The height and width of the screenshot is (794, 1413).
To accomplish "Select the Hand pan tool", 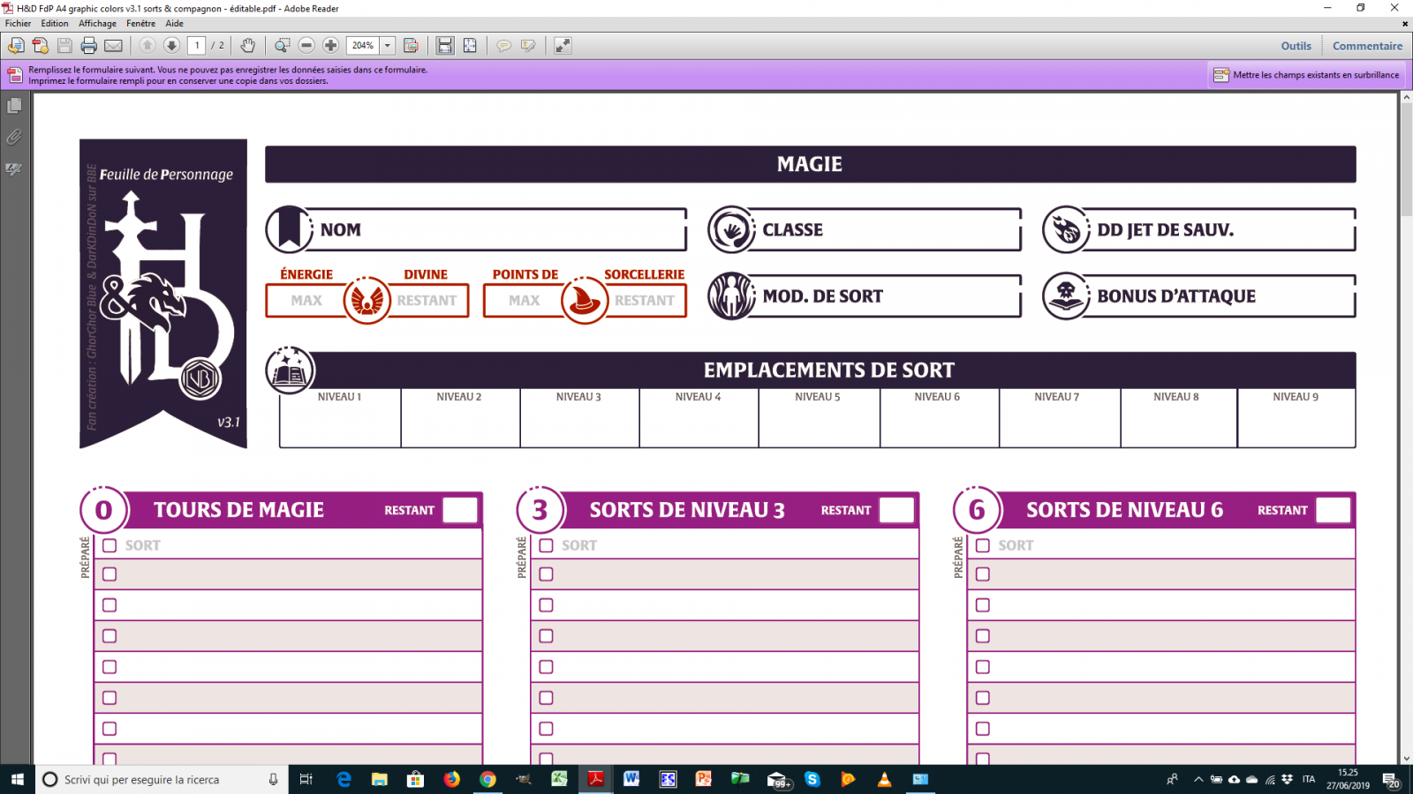I will coord(248,46).
